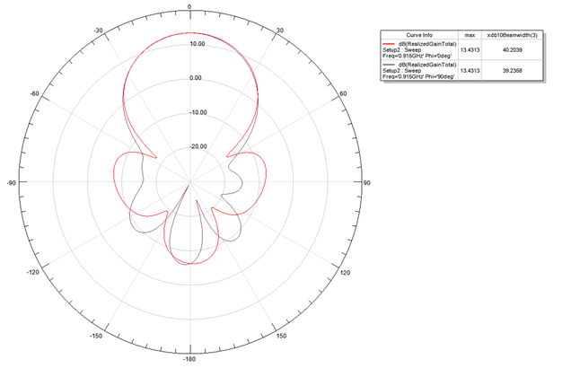Click the 90 degree angle label

click(366, 183)
